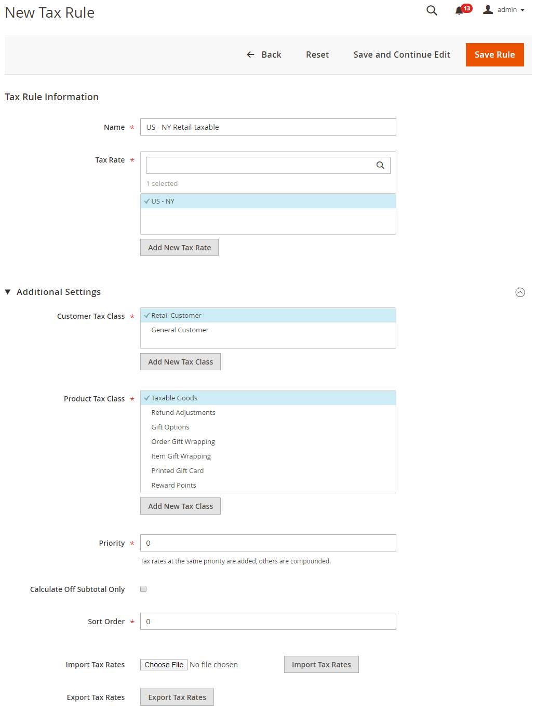Click Save and Continue Edit
The width and height of the screenshot is (536, 714).
click(x=401, y=55)
